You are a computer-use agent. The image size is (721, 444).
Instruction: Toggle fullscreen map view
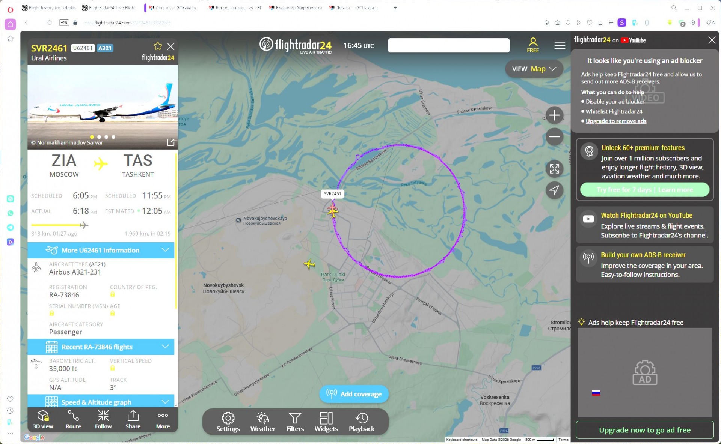coord(554,169)
